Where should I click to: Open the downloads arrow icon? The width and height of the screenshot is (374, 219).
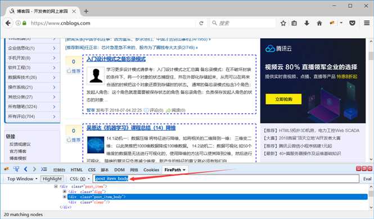[x=307, y=23]
